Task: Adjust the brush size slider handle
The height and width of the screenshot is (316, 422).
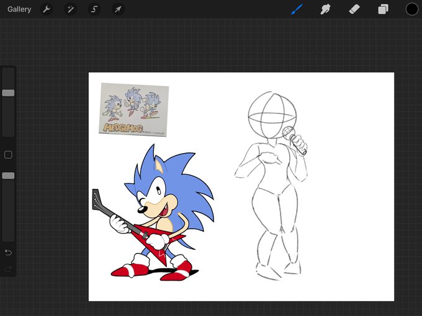Action: [8, 93]
